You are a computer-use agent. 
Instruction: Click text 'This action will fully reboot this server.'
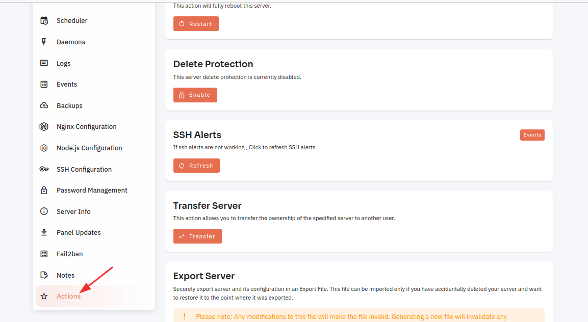tap(222, 6)
